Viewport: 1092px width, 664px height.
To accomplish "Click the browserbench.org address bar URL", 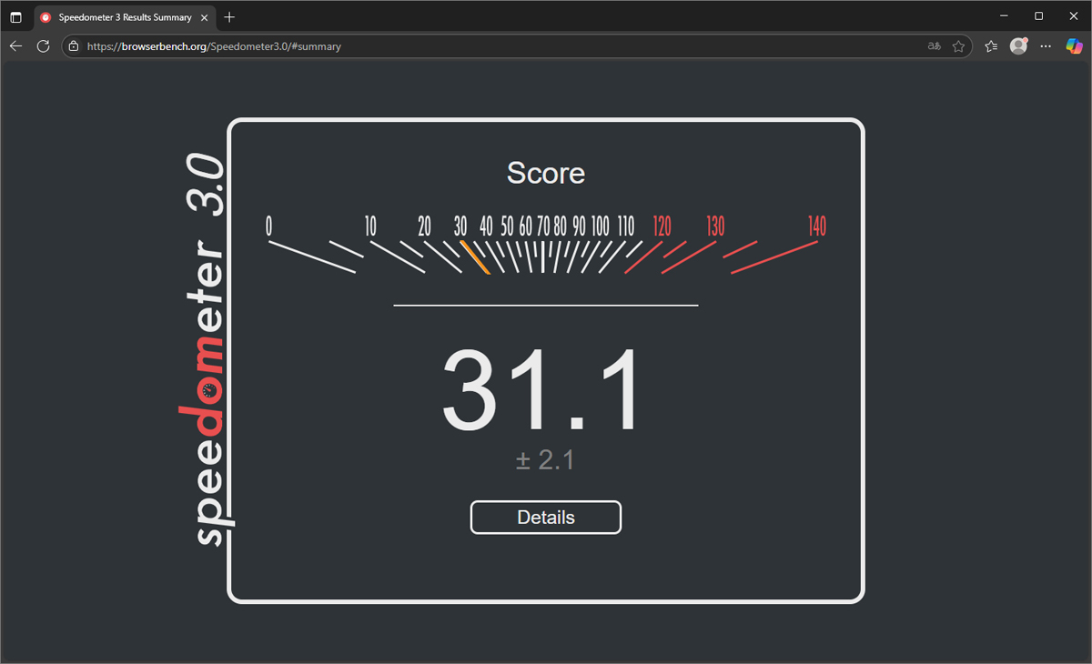I will point(214,46).
